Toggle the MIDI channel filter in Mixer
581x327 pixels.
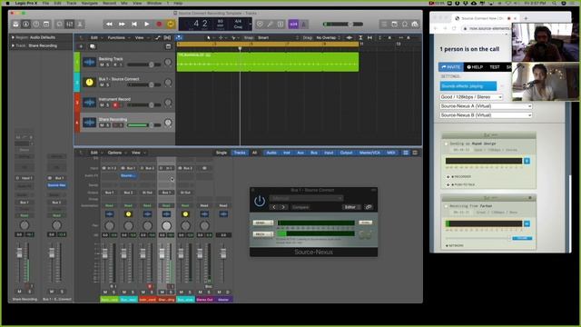click(390, 153)
